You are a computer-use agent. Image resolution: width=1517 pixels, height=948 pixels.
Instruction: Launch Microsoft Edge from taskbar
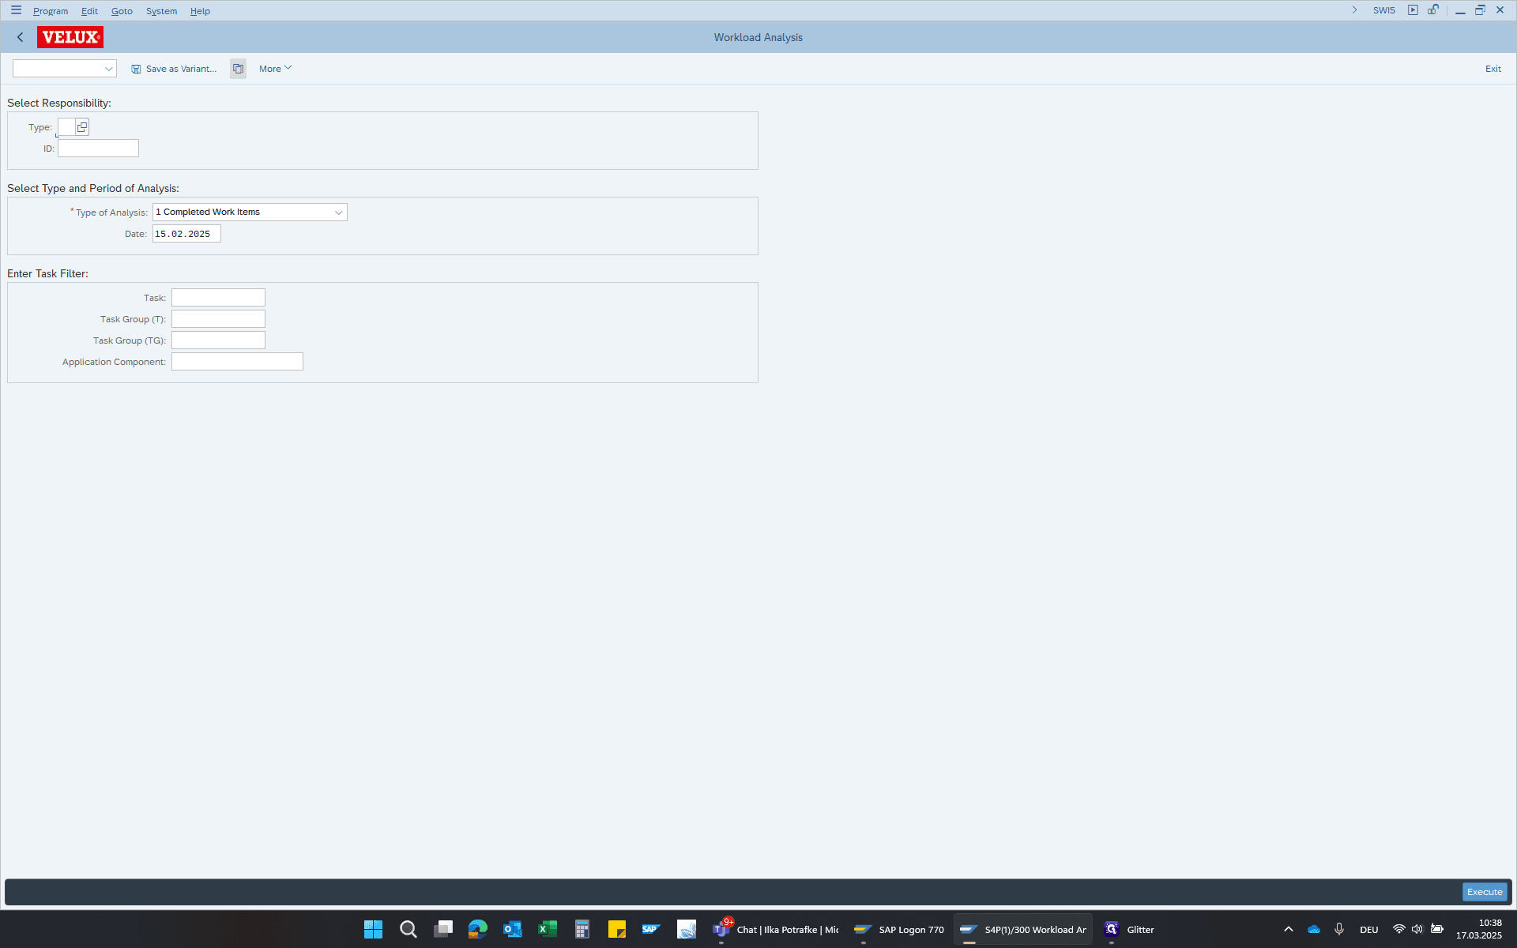coord(477,929)
